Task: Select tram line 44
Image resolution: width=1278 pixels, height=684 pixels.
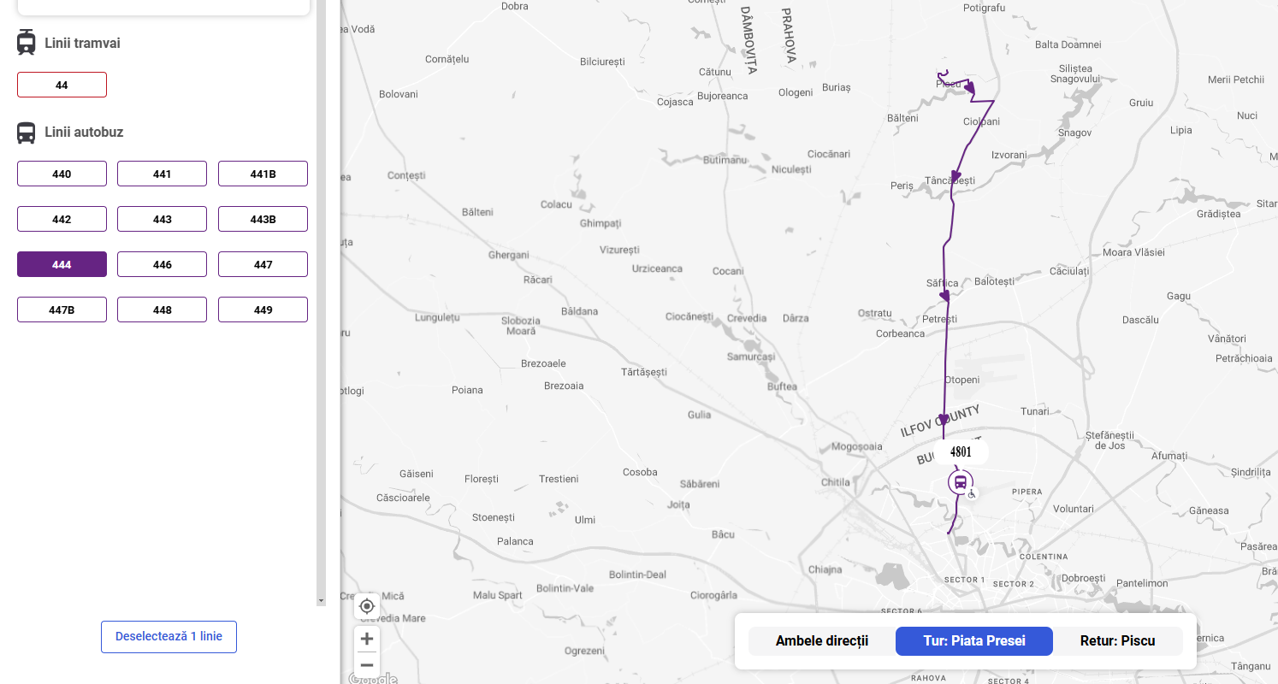Action: [x=62, y=85]
